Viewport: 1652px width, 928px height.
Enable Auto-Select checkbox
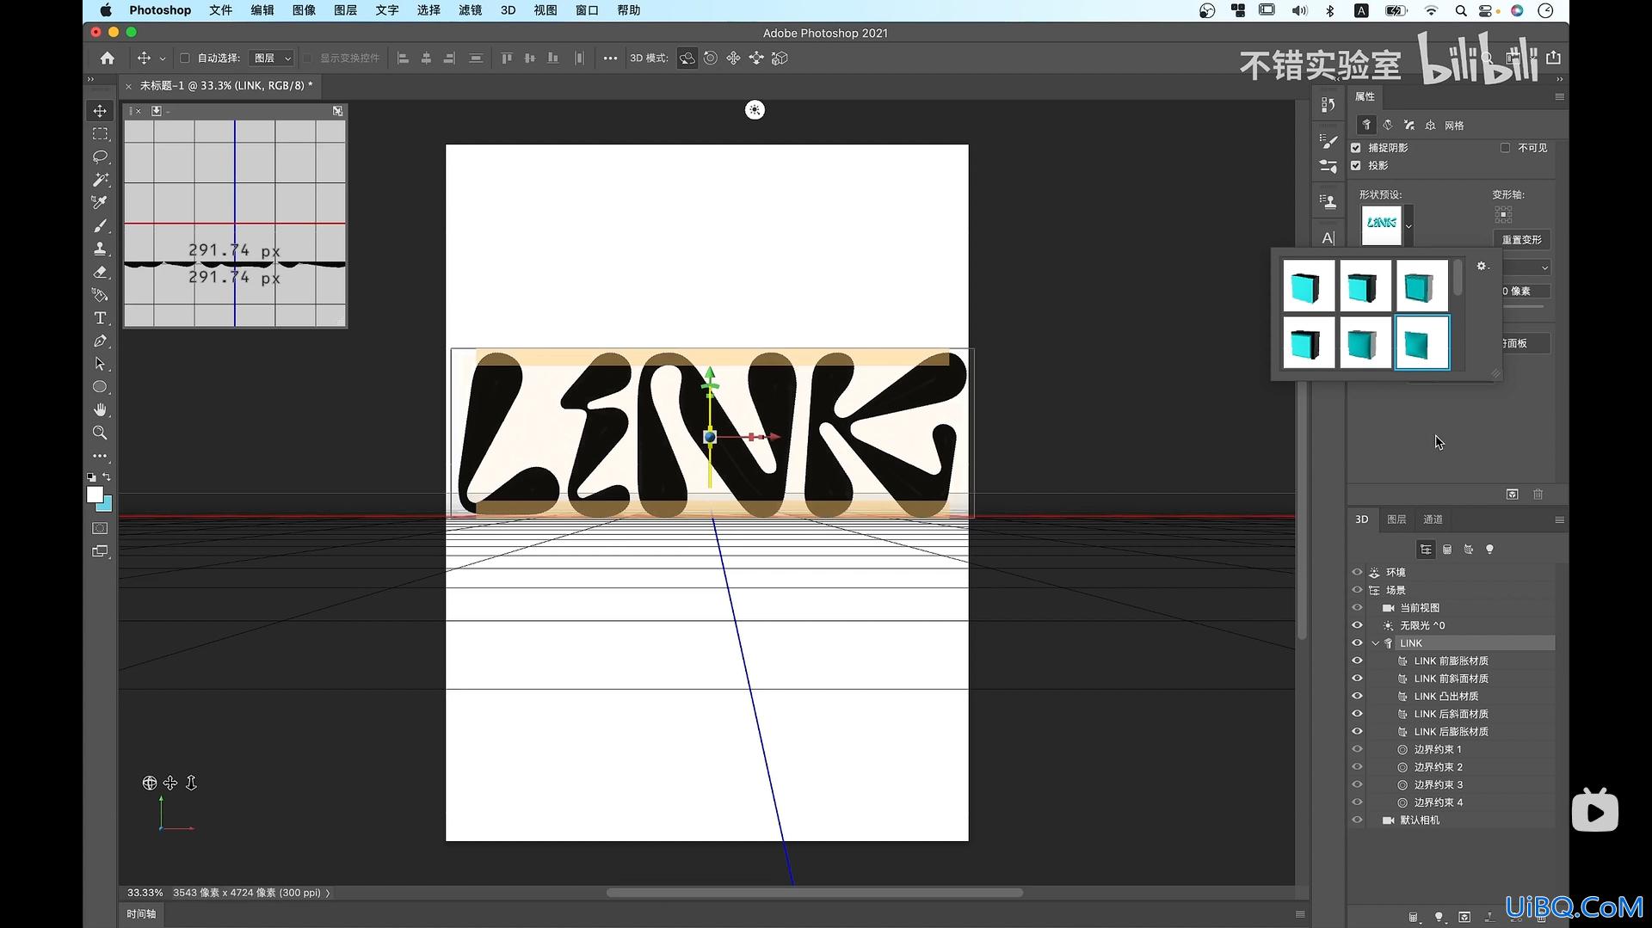coord(184,58)
